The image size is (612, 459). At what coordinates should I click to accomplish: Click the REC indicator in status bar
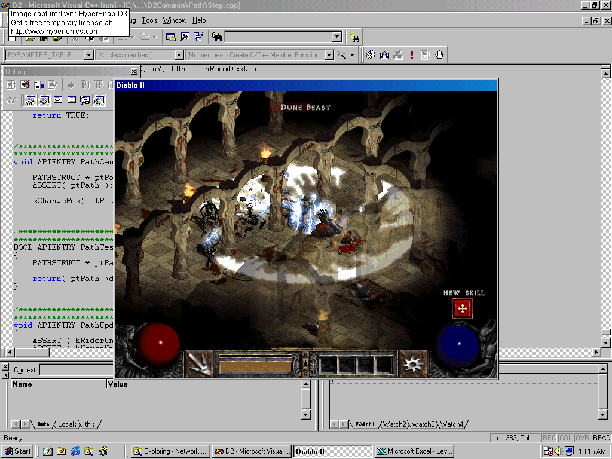coord(549,438)
